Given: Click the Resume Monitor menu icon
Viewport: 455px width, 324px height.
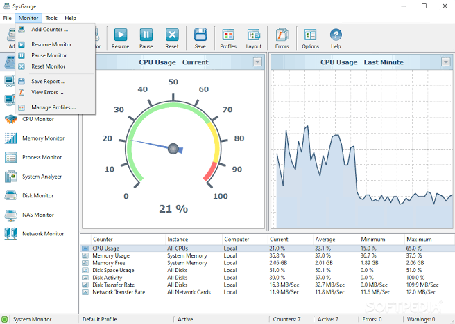Looking at the screenshot, I should [x=22, y=44].
